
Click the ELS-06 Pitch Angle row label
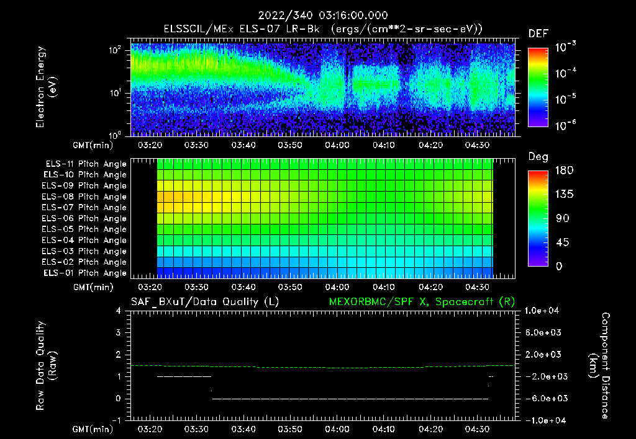click(x=84, y=219)
